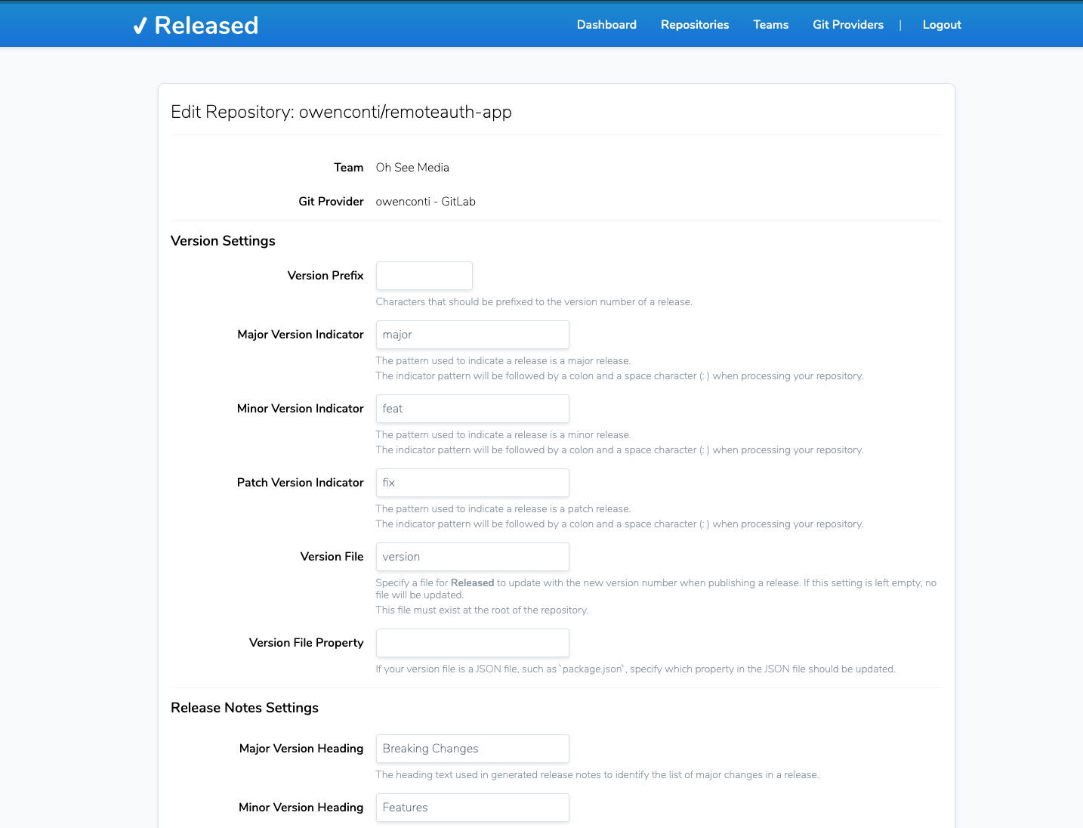
Task: Click the Major Version Indicator field
Action: (x=473, y=335)
